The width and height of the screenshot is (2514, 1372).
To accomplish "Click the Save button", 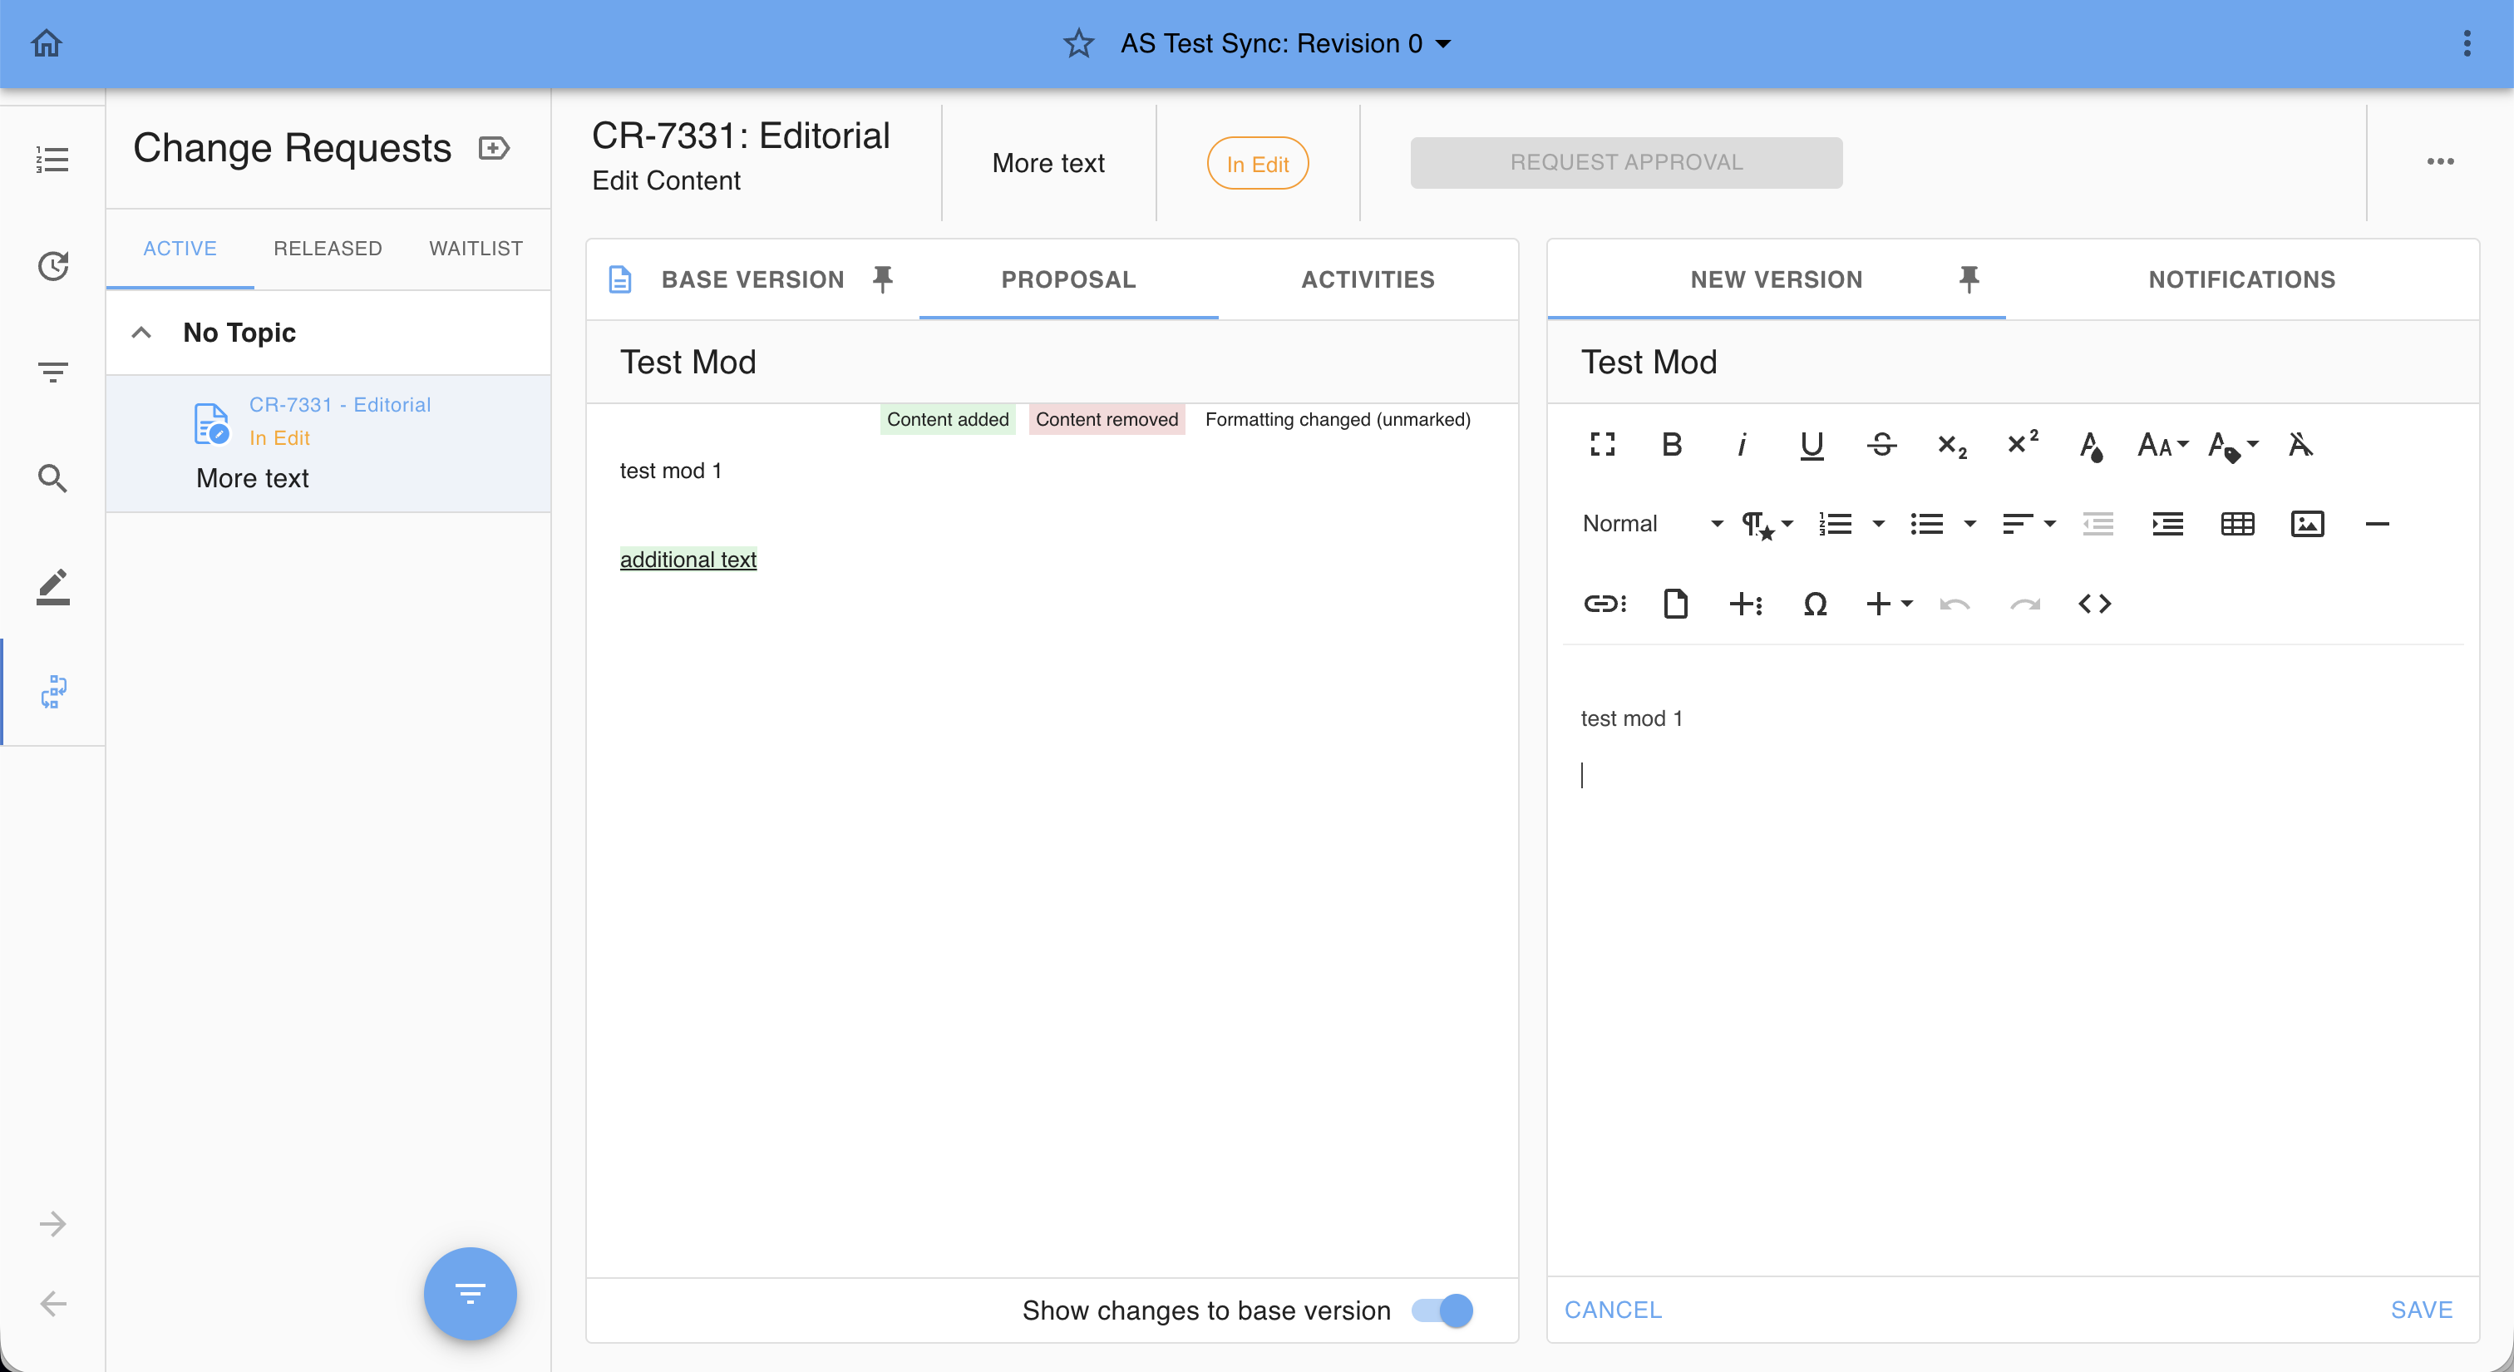I will click(2421, 1310).
